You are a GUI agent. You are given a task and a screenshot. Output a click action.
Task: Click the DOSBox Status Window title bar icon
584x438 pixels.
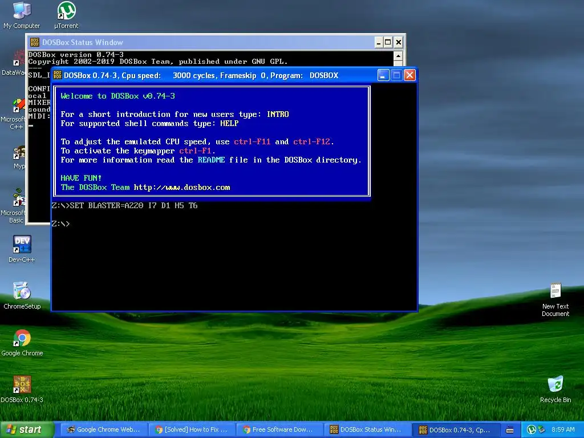click(35, 42)
